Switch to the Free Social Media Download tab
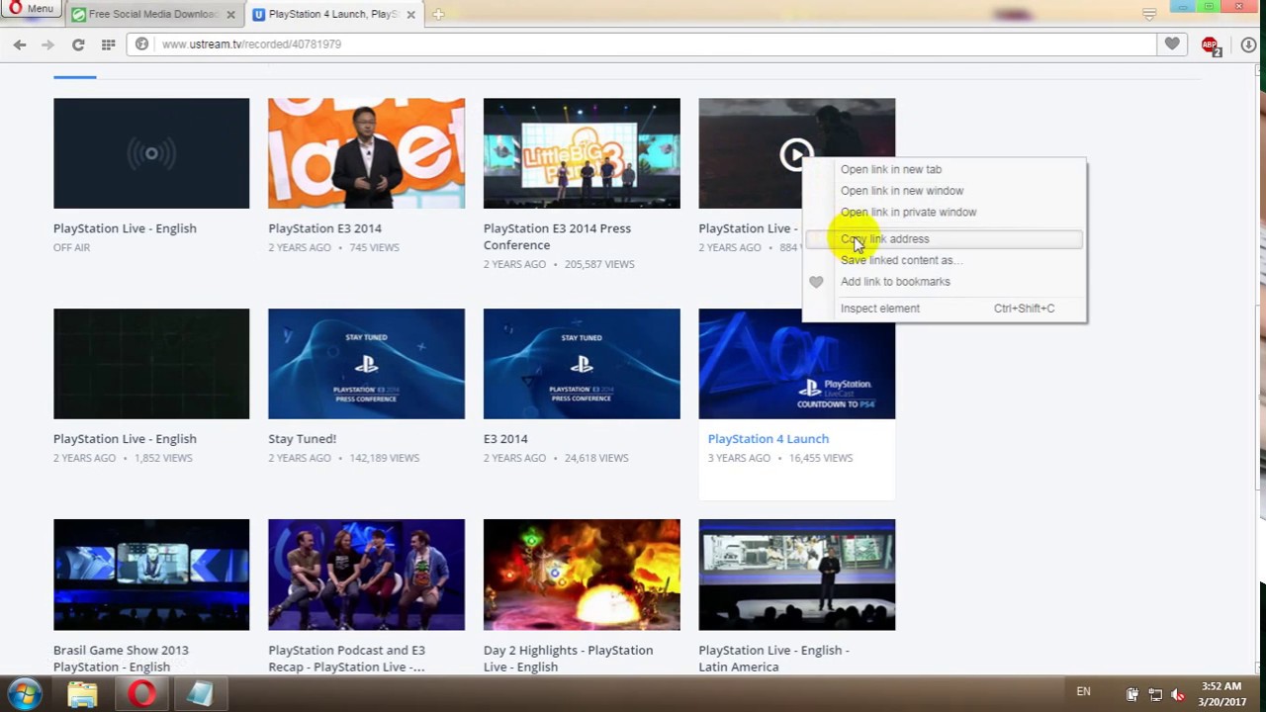This screenshot has width=1266, height=712. tap(148, 14)
